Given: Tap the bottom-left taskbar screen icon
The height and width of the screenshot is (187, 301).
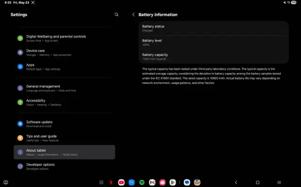Looking at the screenshot, I should [x=6, y=182].
